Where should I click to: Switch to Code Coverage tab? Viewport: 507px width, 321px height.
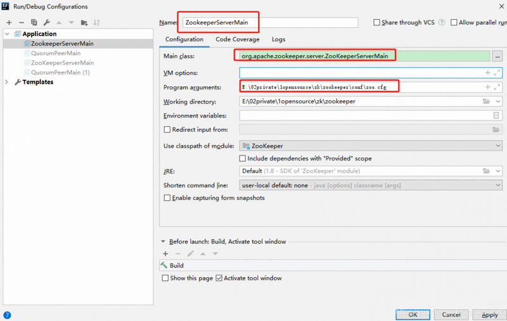tap(237, 39)
